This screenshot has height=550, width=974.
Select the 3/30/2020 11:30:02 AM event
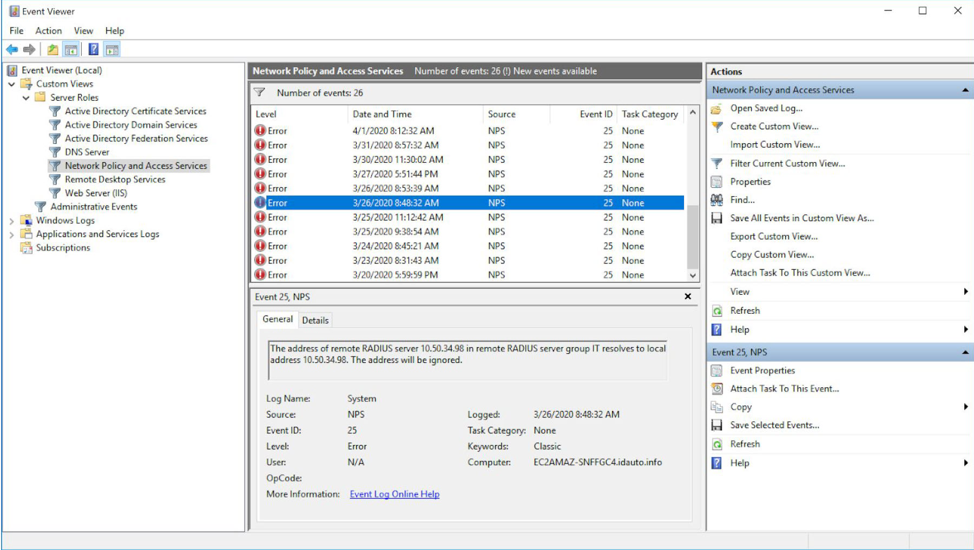click(x=469, y=160)
